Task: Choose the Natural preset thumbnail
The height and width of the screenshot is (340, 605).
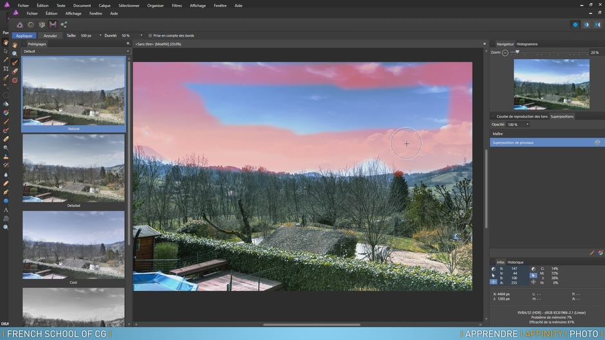Action: click(73, 91)
